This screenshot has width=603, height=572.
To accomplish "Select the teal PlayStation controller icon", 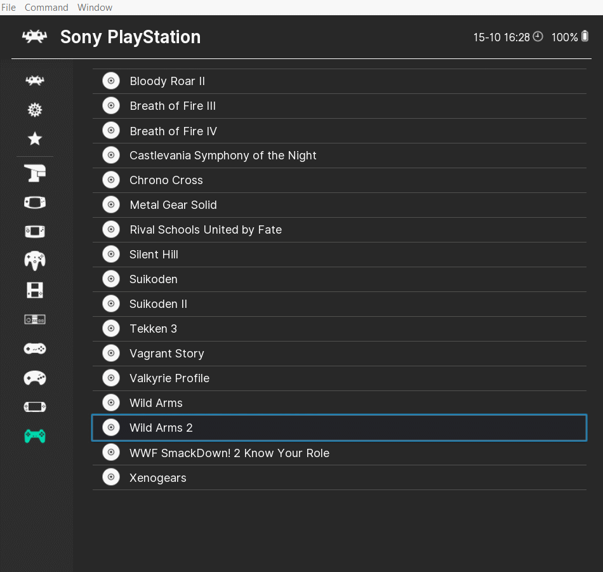I will (x=34, y=436).
